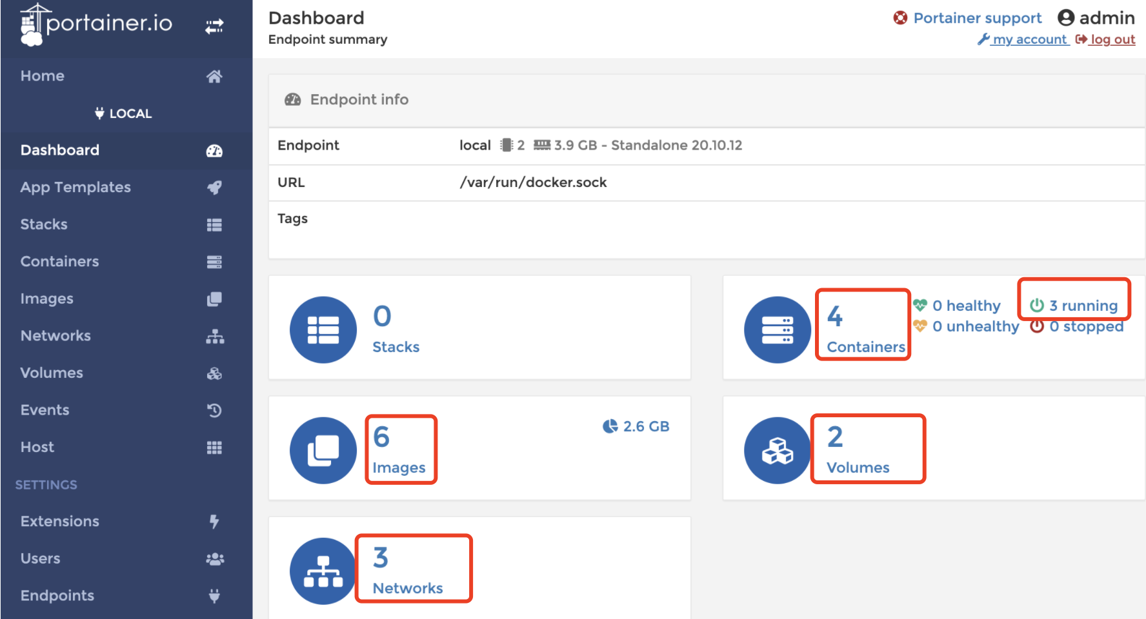The width and height of the screenshot is (1146, 619).
Task: Click the Portainer.io logo
Action: (x=96, y=25)
